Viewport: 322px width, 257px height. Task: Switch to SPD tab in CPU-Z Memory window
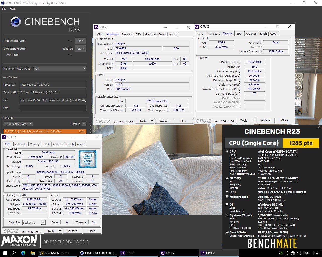click(239, 34)
